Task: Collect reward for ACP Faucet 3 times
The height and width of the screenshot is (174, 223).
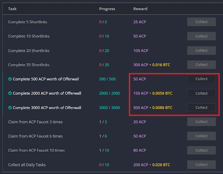Action: (x=201, y=122)
